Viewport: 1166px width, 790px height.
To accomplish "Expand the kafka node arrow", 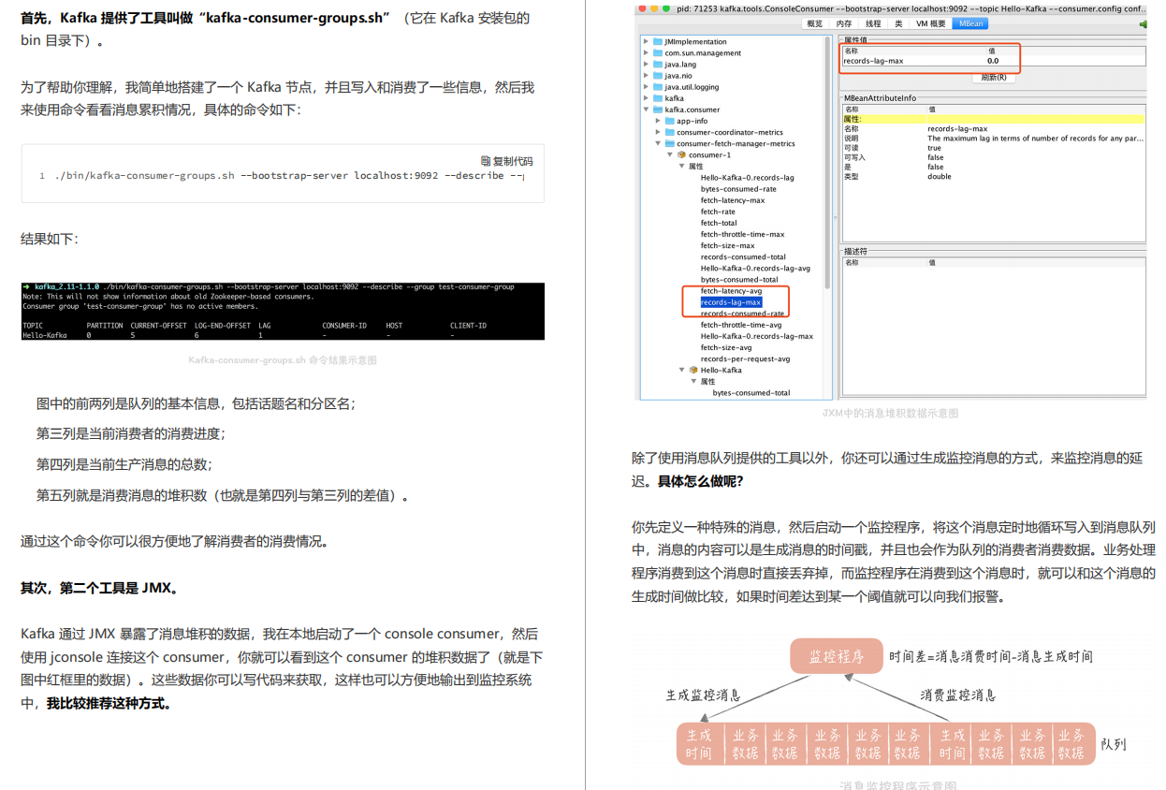I will coord(646,98).
